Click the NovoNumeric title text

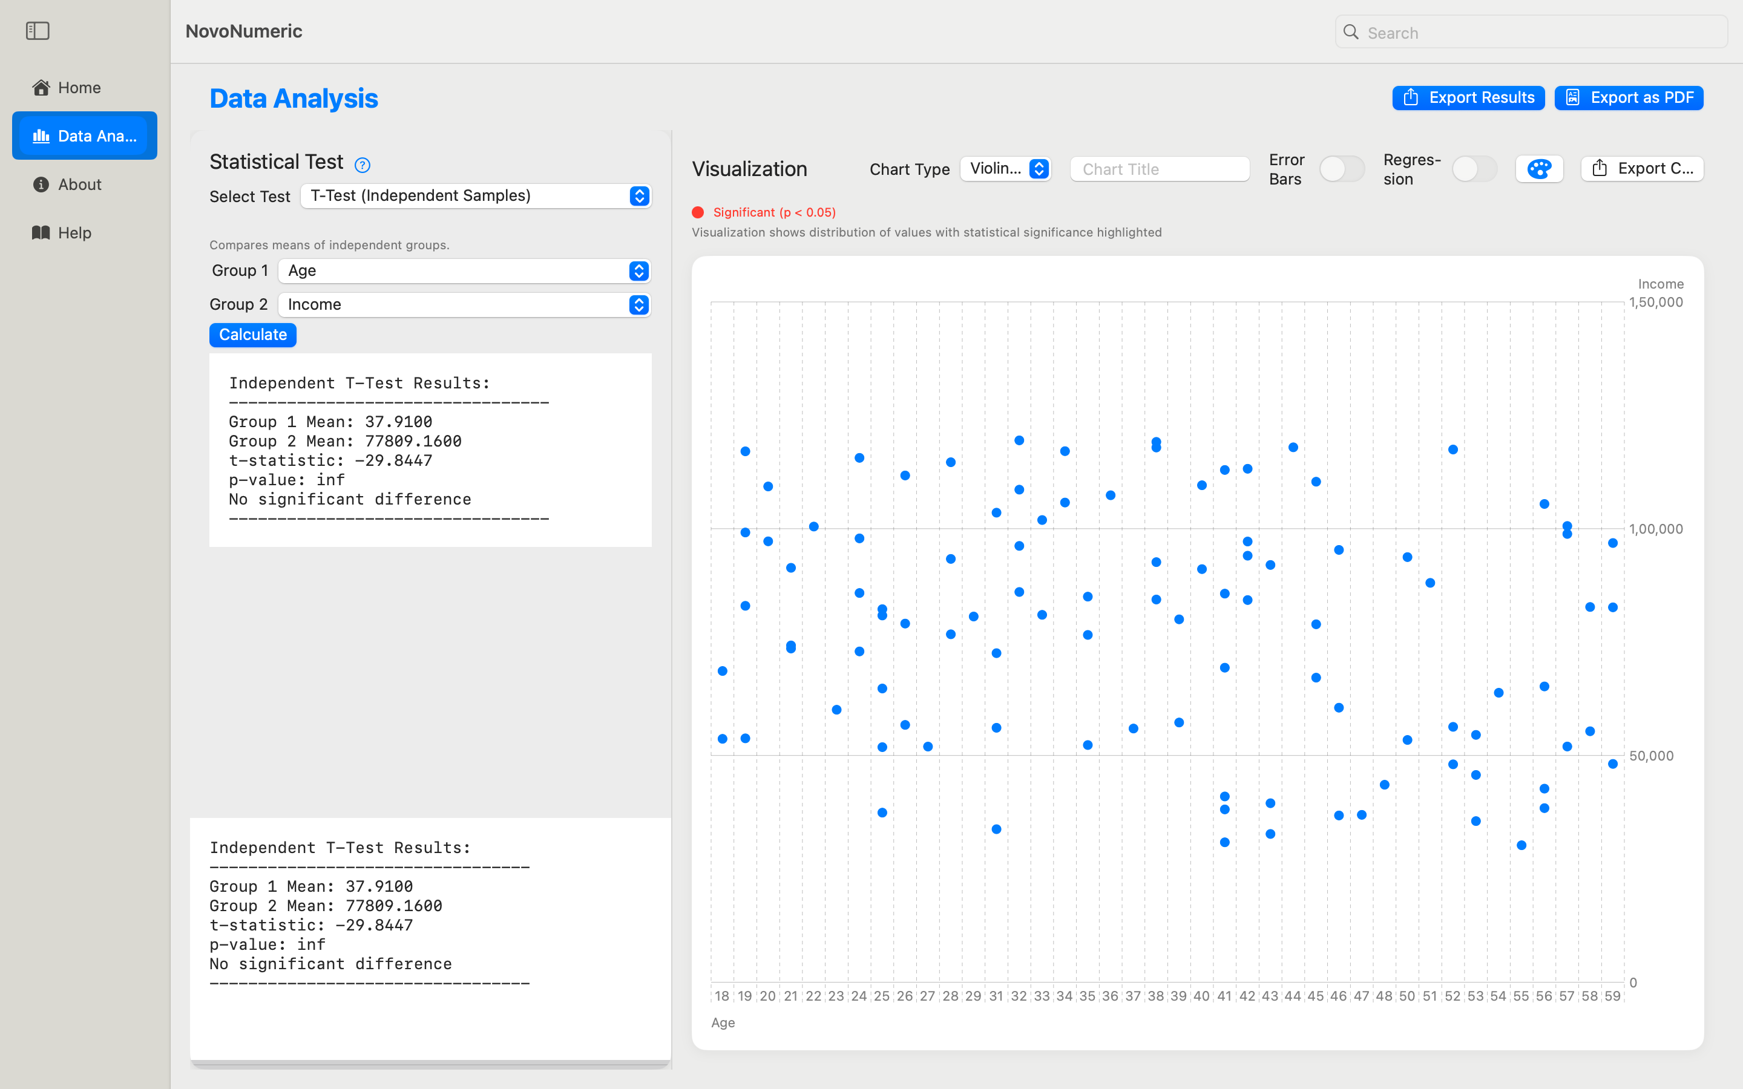tap(243, 31)
